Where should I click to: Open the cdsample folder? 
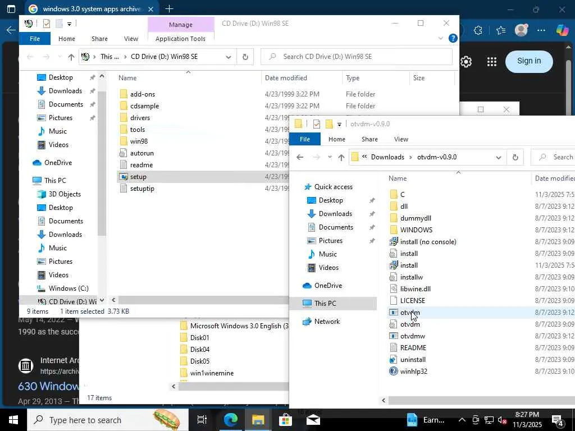click(x=144, y=106)
